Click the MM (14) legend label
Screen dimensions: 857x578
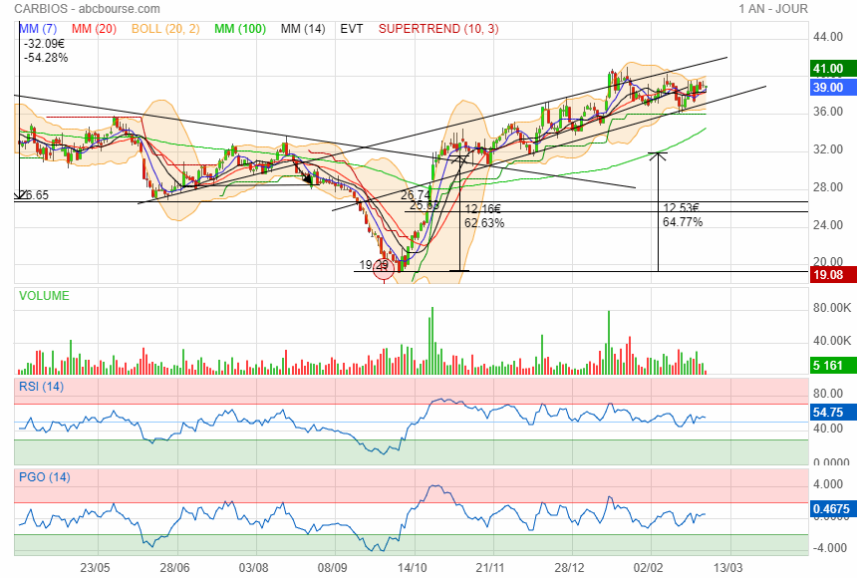point(303,29)
